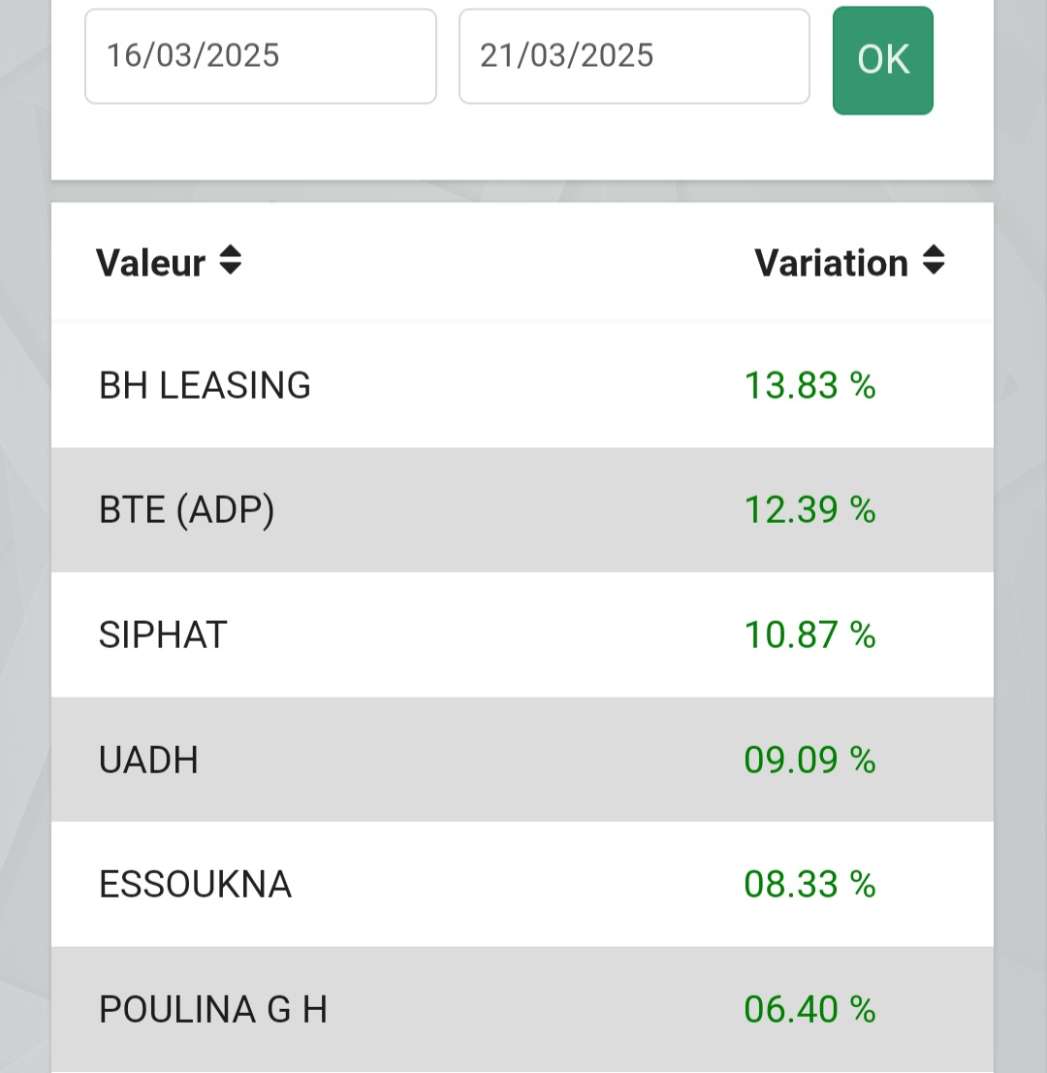Click the 12.39 % variation value

809,509
